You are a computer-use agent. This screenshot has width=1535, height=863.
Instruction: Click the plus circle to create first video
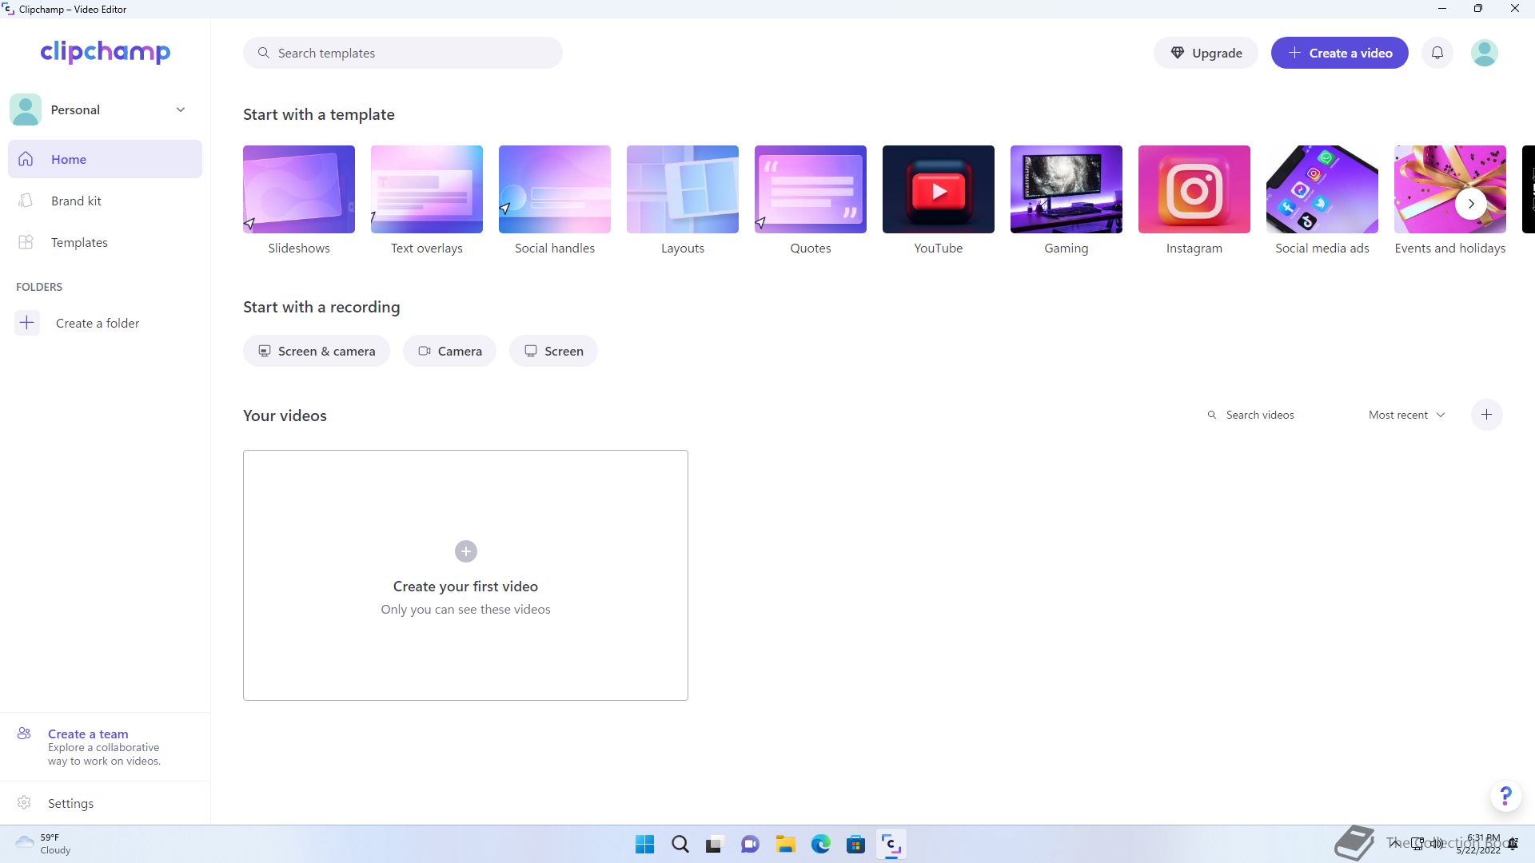[x=465, y=551]
